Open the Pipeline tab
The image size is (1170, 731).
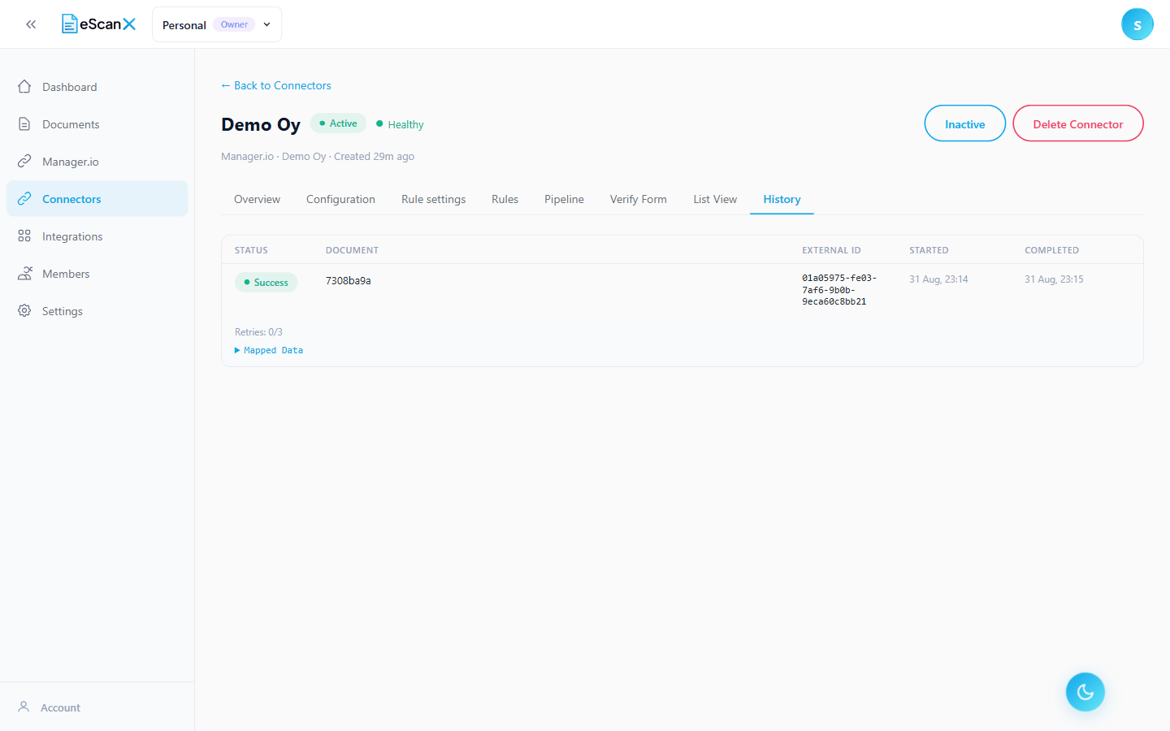coord(564,199)
